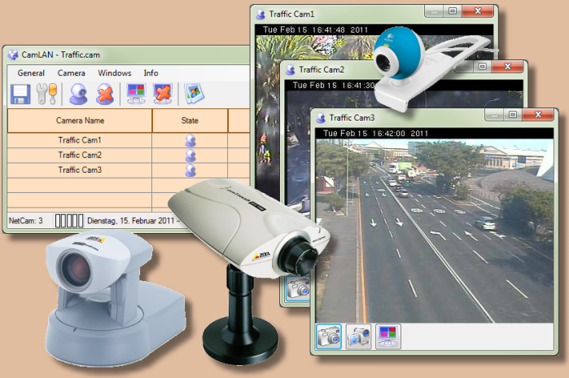Close the Traffic Cam2 window
This screenshot has height=378, width=569.
508,67
